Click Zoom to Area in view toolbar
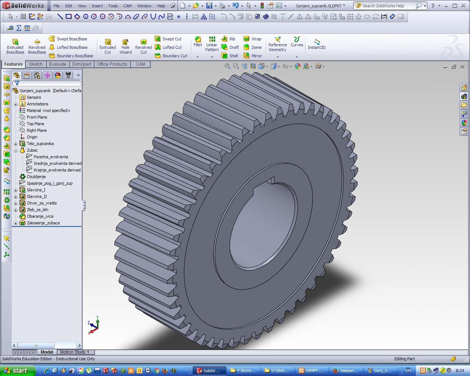Viewport: 470px width, 376px height. click(x=236, y=66)
